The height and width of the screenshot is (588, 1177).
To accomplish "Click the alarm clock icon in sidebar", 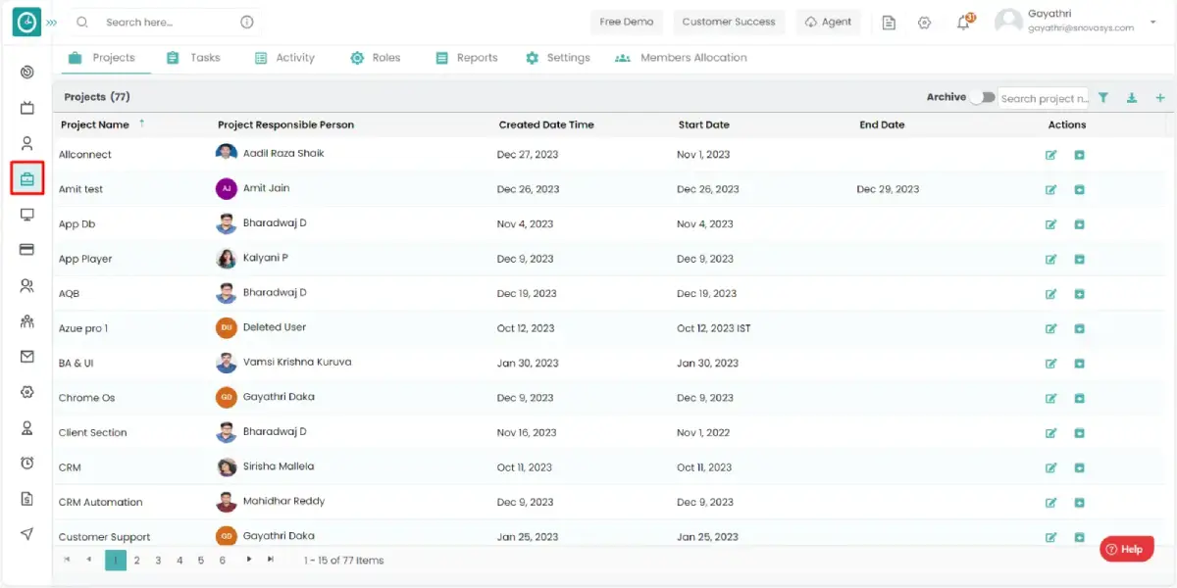I will coord(27,463).
